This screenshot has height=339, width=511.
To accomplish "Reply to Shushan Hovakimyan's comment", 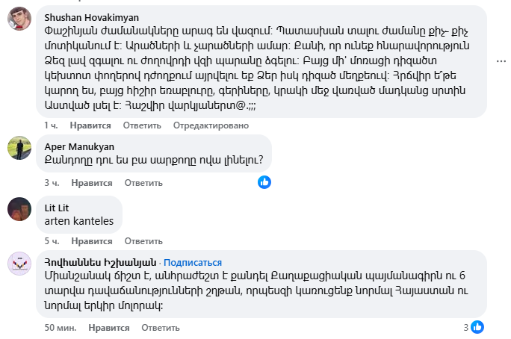I will 143,125.
